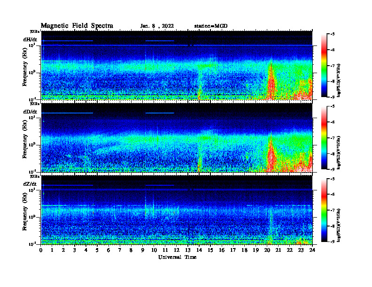Click hour tick label "22" on time axis
The height and width of the screenshot is (287, 372).
(x=290, y=250)
